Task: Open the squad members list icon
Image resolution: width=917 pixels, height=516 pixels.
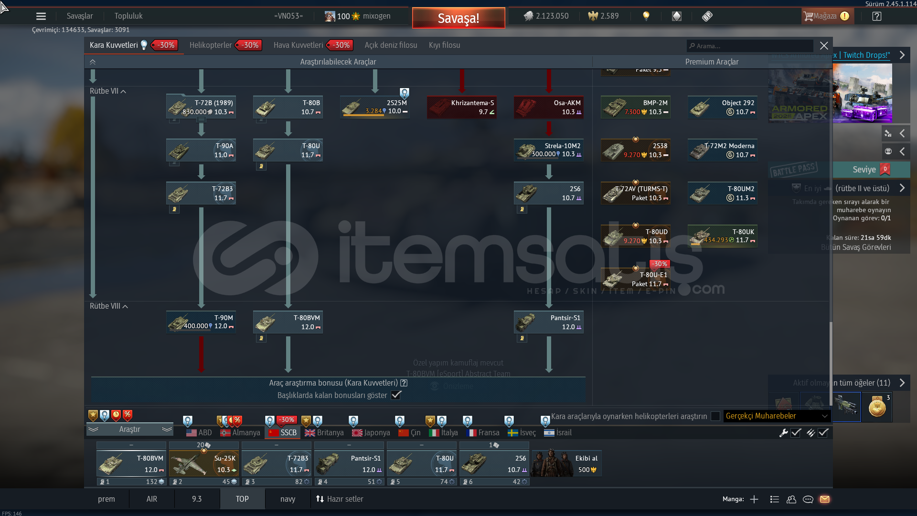Action: (775, 499)
